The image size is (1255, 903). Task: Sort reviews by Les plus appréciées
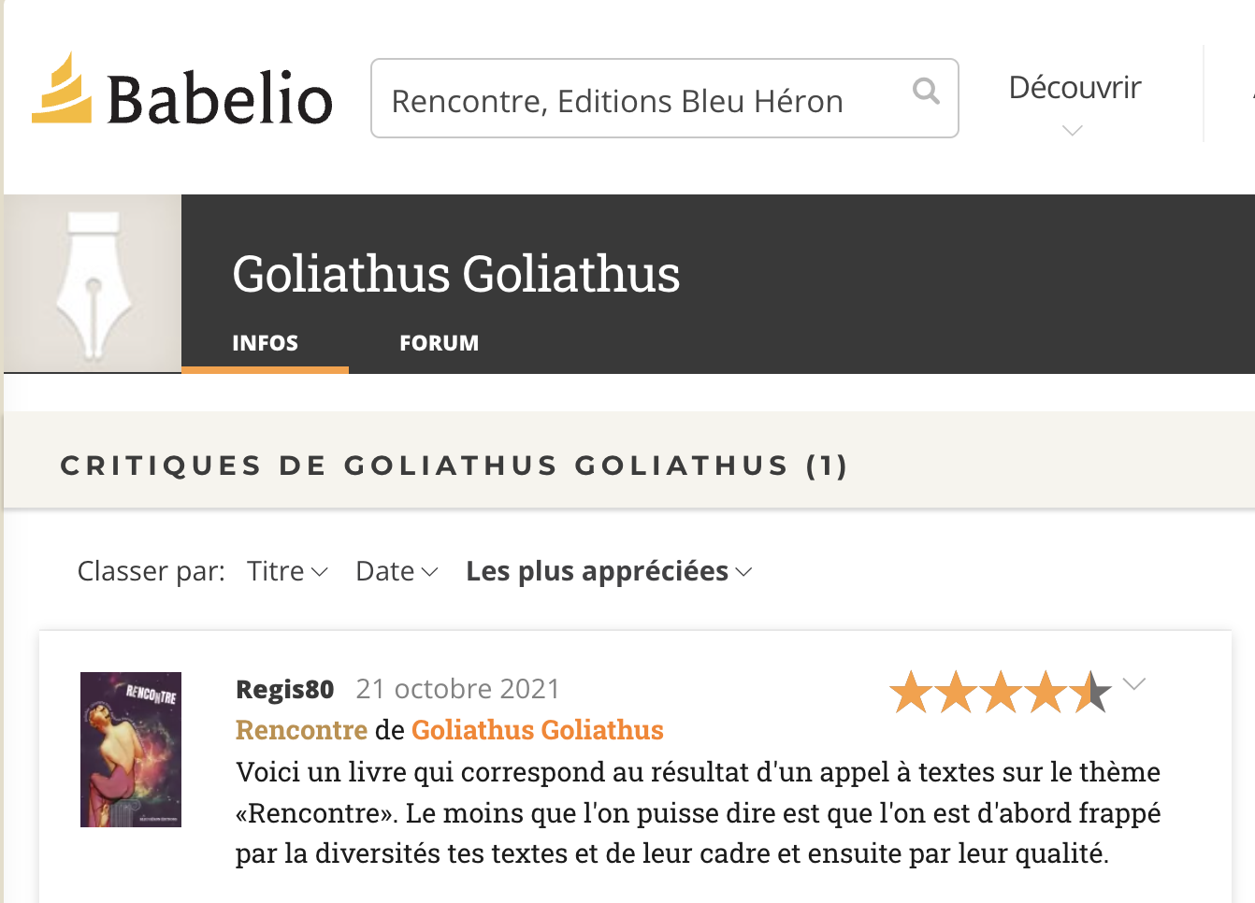[599, 570]
